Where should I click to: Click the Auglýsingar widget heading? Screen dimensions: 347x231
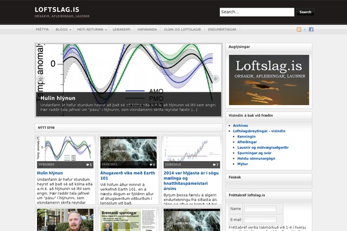coord(239,47)
